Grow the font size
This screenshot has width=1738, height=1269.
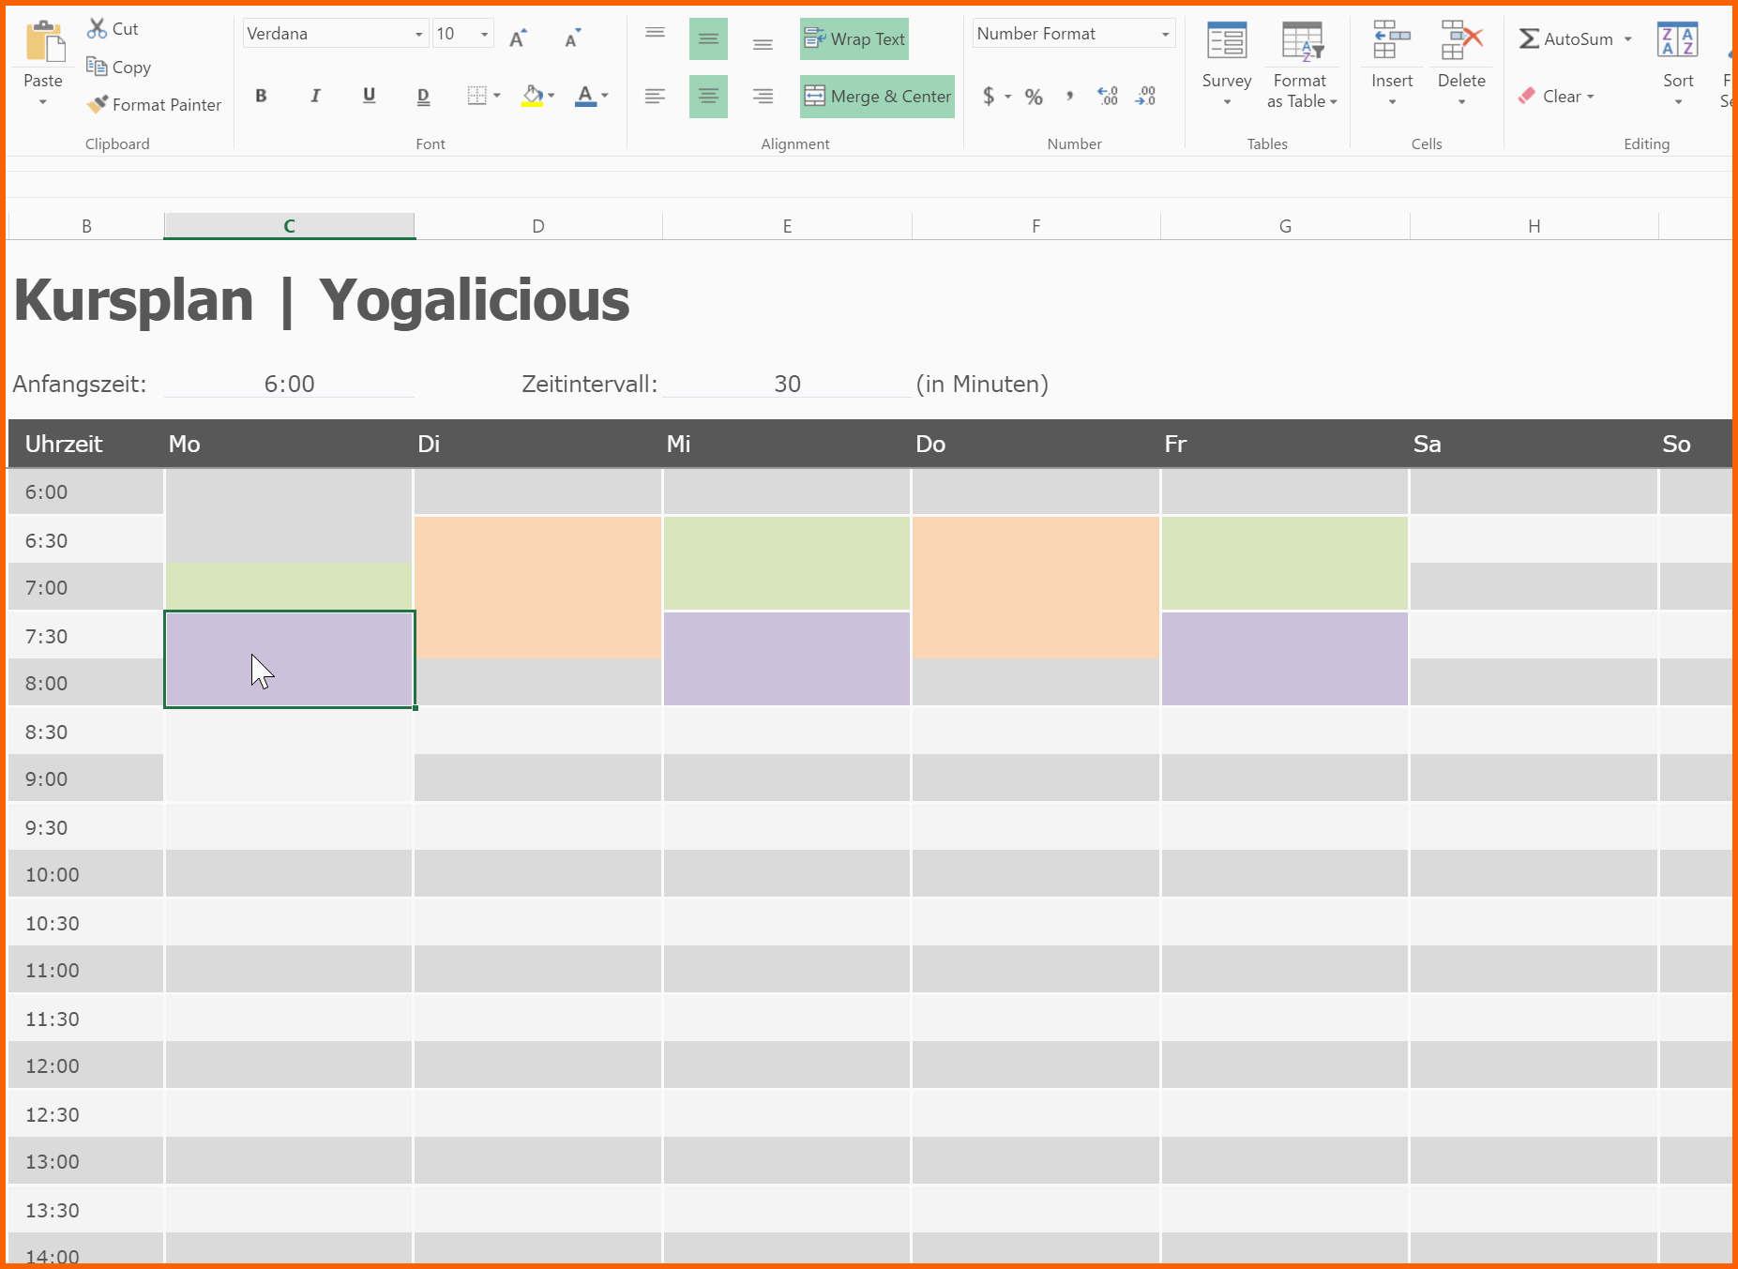[519, 38]
